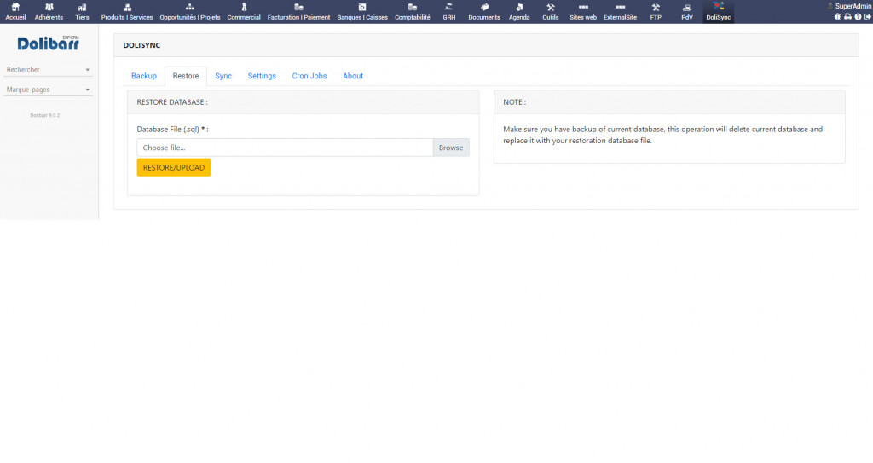Open the Agenda module
This screenshot has width=873, height=463.
[x=519, y=11]
